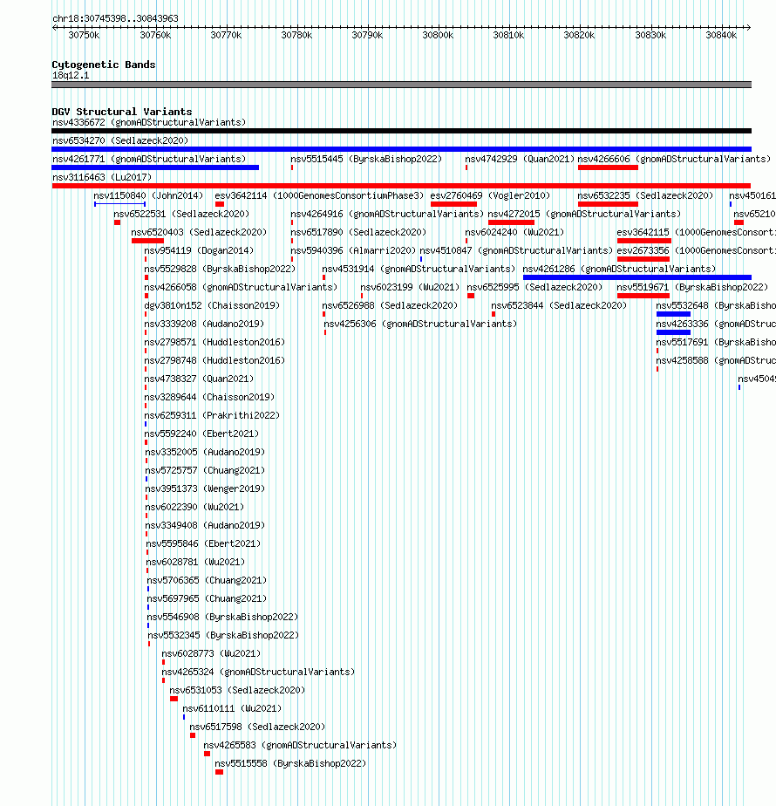This screenshot has width=776, height=806.
Task: Select nsv6110111 (Wu2021) label
Action: tap(232, 709)
